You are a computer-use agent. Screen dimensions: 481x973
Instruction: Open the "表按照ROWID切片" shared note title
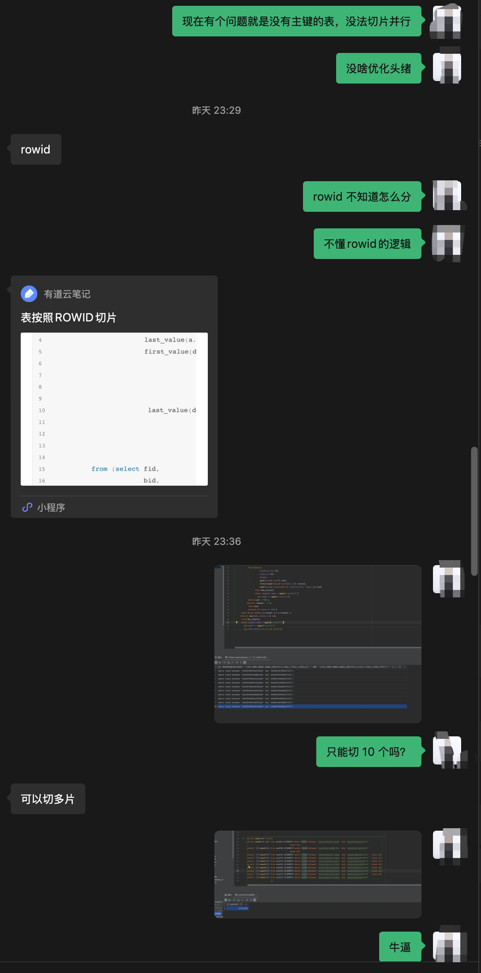[x=69, y=317]
